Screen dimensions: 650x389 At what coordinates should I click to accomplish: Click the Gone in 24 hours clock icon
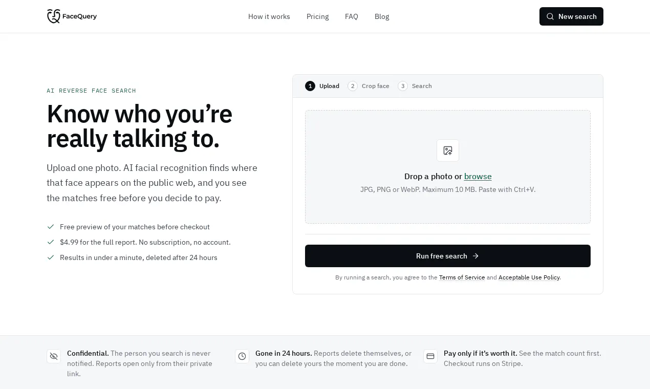[242, 356]
